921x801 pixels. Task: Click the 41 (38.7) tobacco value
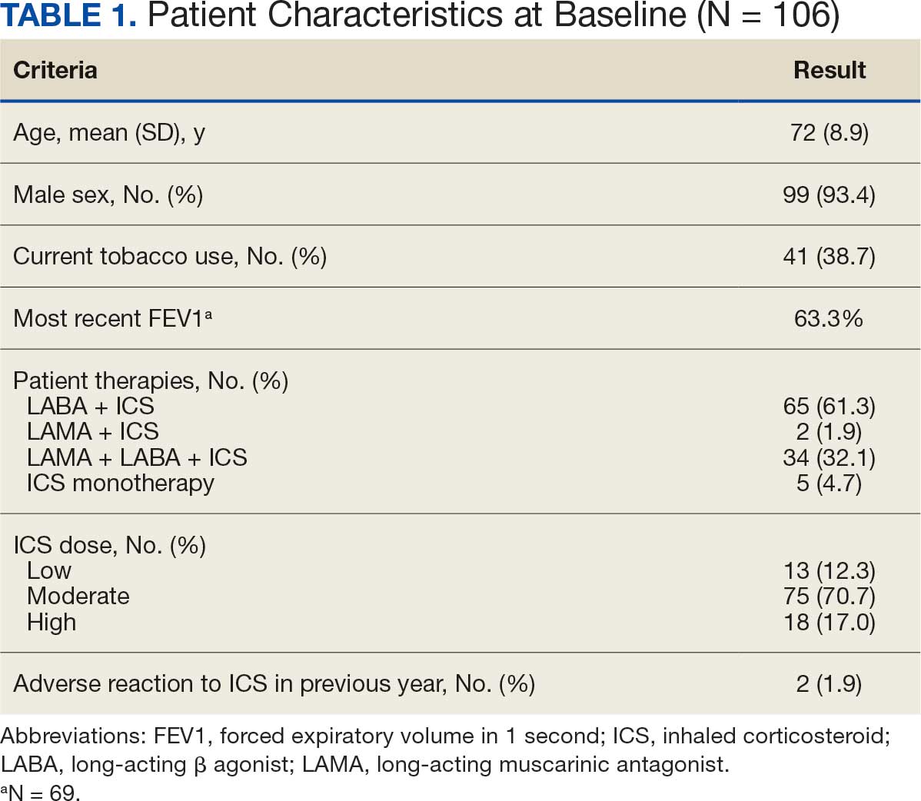[x=829, y=256]
